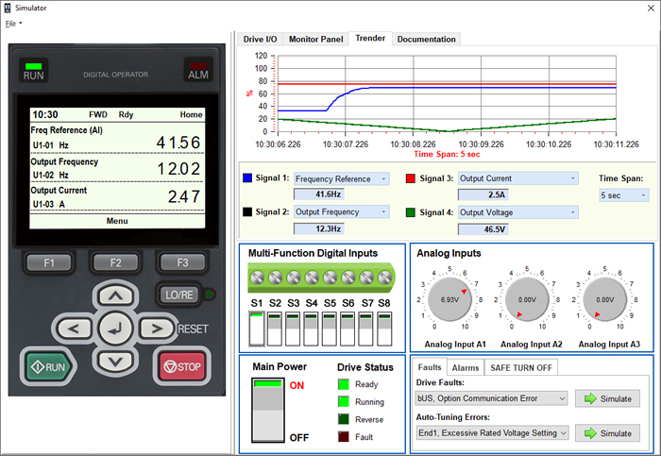Click the Analog Input A1 dial

pos(449,298)
